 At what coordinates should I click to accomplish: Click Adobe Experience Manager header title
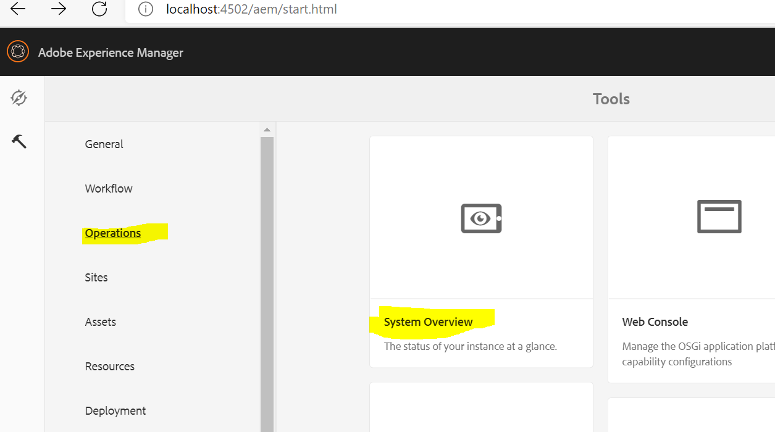[x=111, y=52]
